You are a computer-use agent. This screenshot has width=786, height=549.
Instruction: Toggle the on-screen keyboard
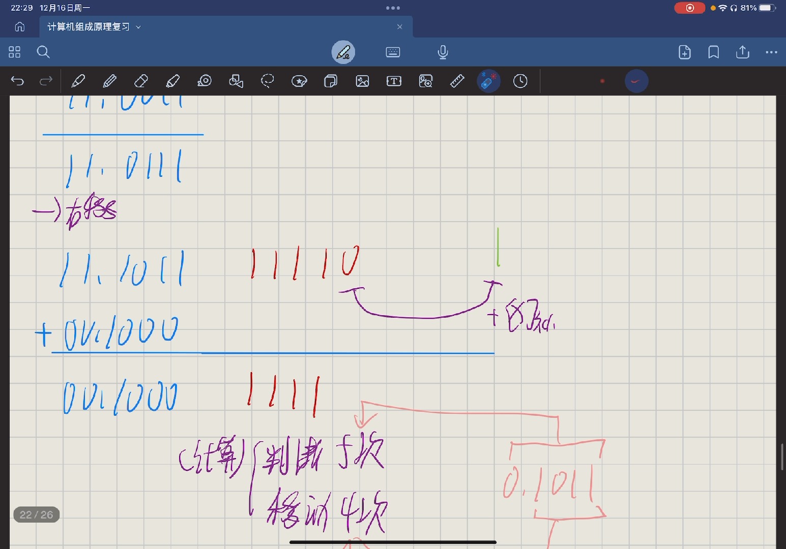pyautogui.click(x=393, y=52)
